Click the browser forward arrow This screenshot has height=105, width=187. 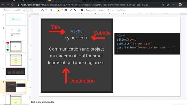[x=8, y=5]
